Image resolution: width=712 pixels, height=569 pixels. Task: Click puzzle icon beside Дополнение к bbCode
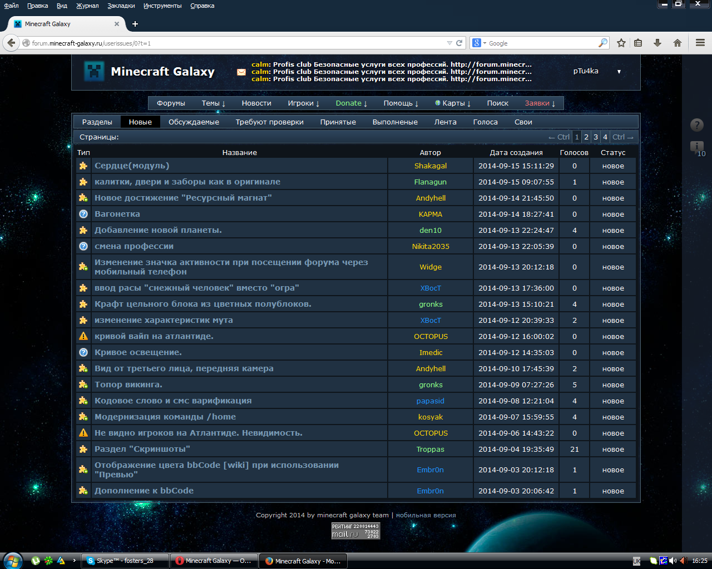[x=83, y=491]
